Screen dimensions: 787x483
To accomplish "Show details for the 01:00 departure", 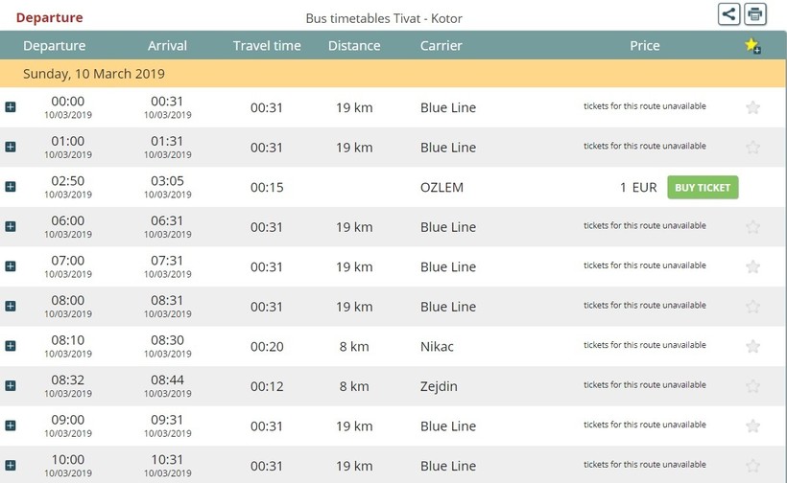I will pos(10,147).
